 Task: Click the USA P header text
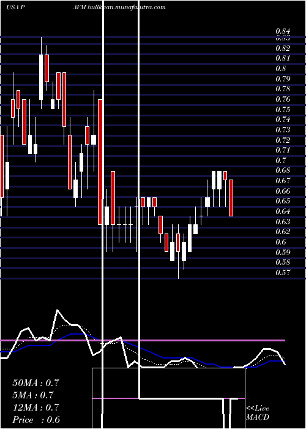click(x=15, y=7)
